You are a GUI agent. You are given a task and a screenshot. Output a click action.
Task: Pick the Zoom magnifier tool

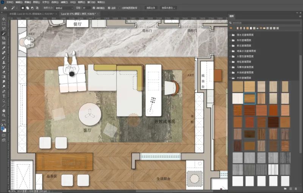tap(4, 115)
